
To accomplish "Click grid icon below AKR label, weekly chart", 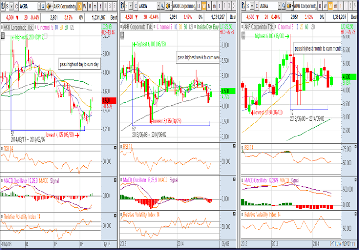I will coord(122,35).
